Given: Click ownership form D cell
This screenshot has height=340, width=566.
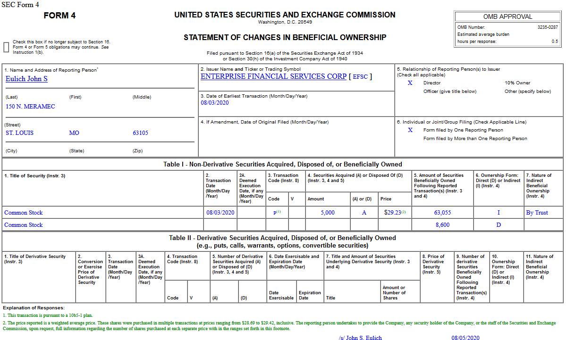Looking at the screenshot, I should tap(498, 225).
